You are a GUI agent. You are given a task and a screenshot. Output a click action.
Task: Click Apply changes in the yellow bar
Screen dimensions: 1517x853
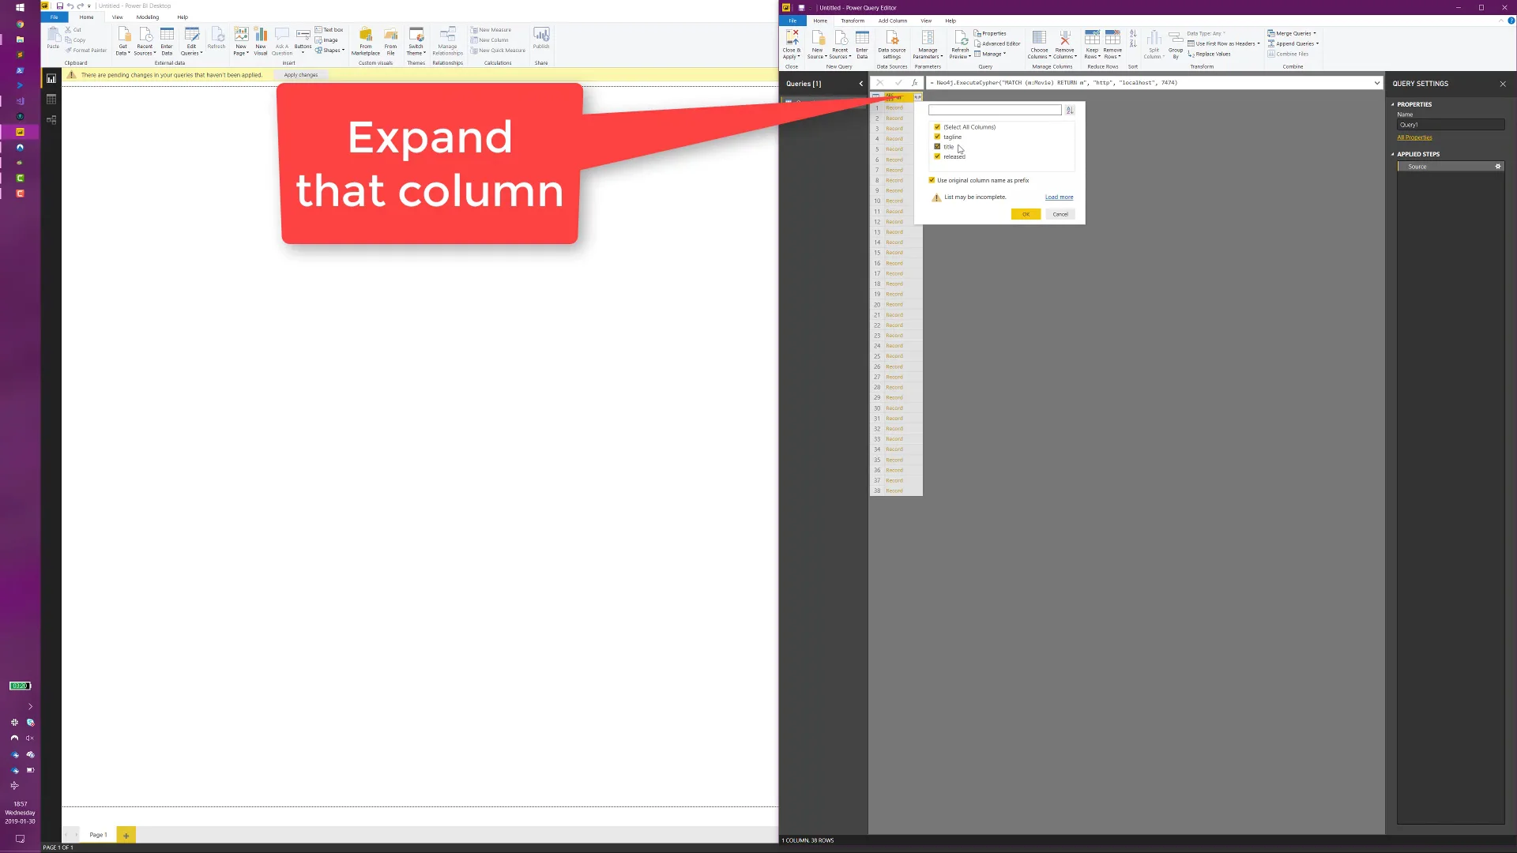tap(301, 75)
